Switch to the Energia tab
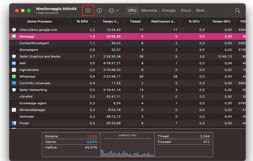 tap(169, 10)
